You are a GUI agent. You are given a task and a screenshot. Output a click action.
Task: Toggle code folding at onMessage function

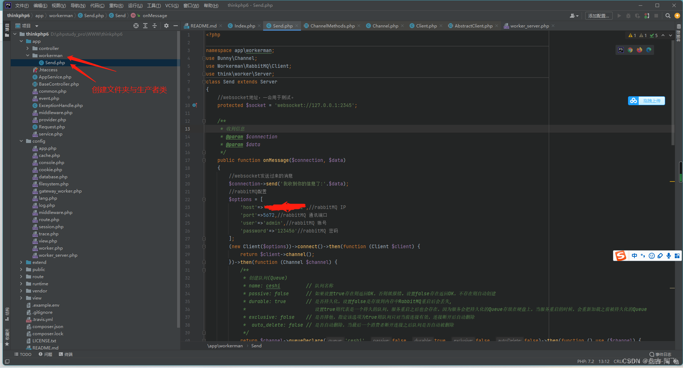click(204, 160)
